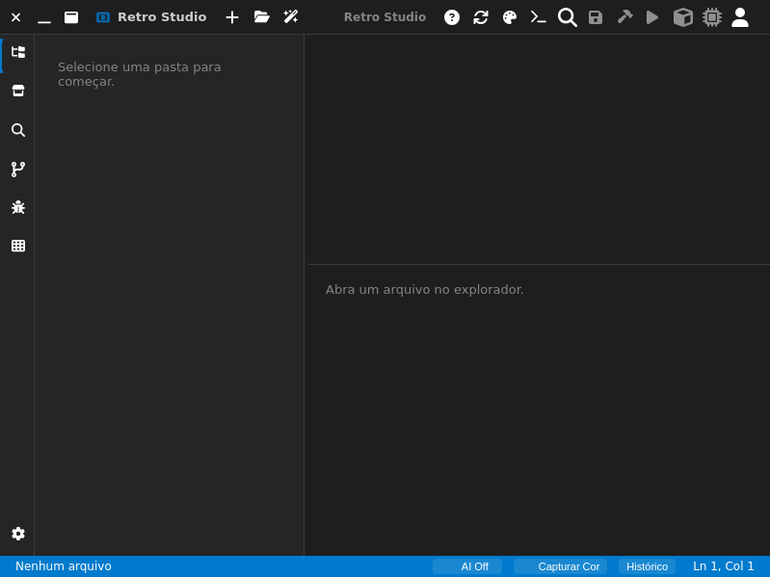Open settings gear in sidebar
Viewport: 770px width, 577px height.
(x=18, y=534)
